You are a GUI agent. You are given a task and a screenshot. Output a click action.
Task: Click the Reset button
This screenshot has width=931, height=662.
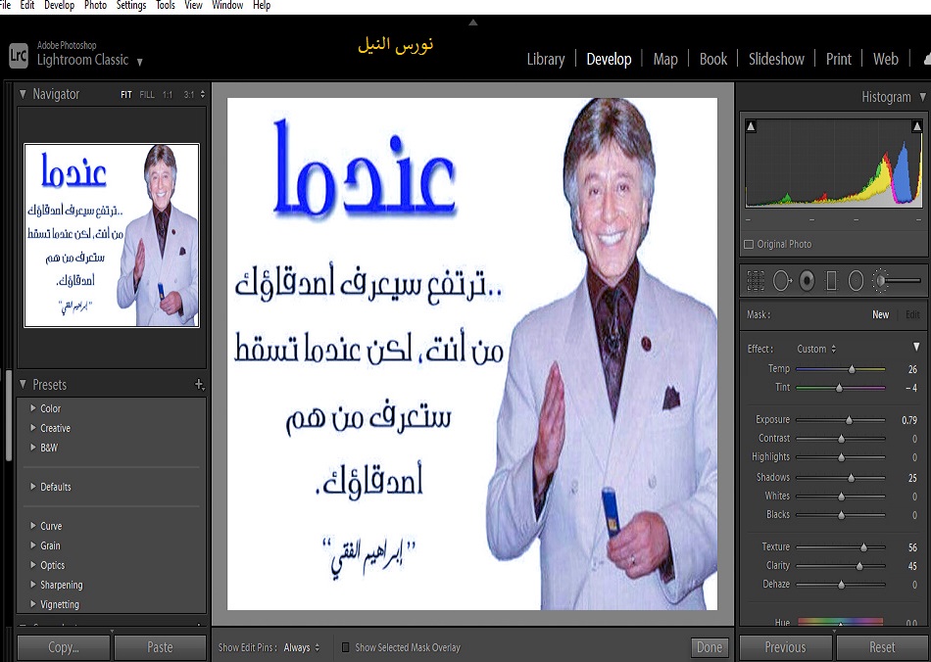click(881, 647)
